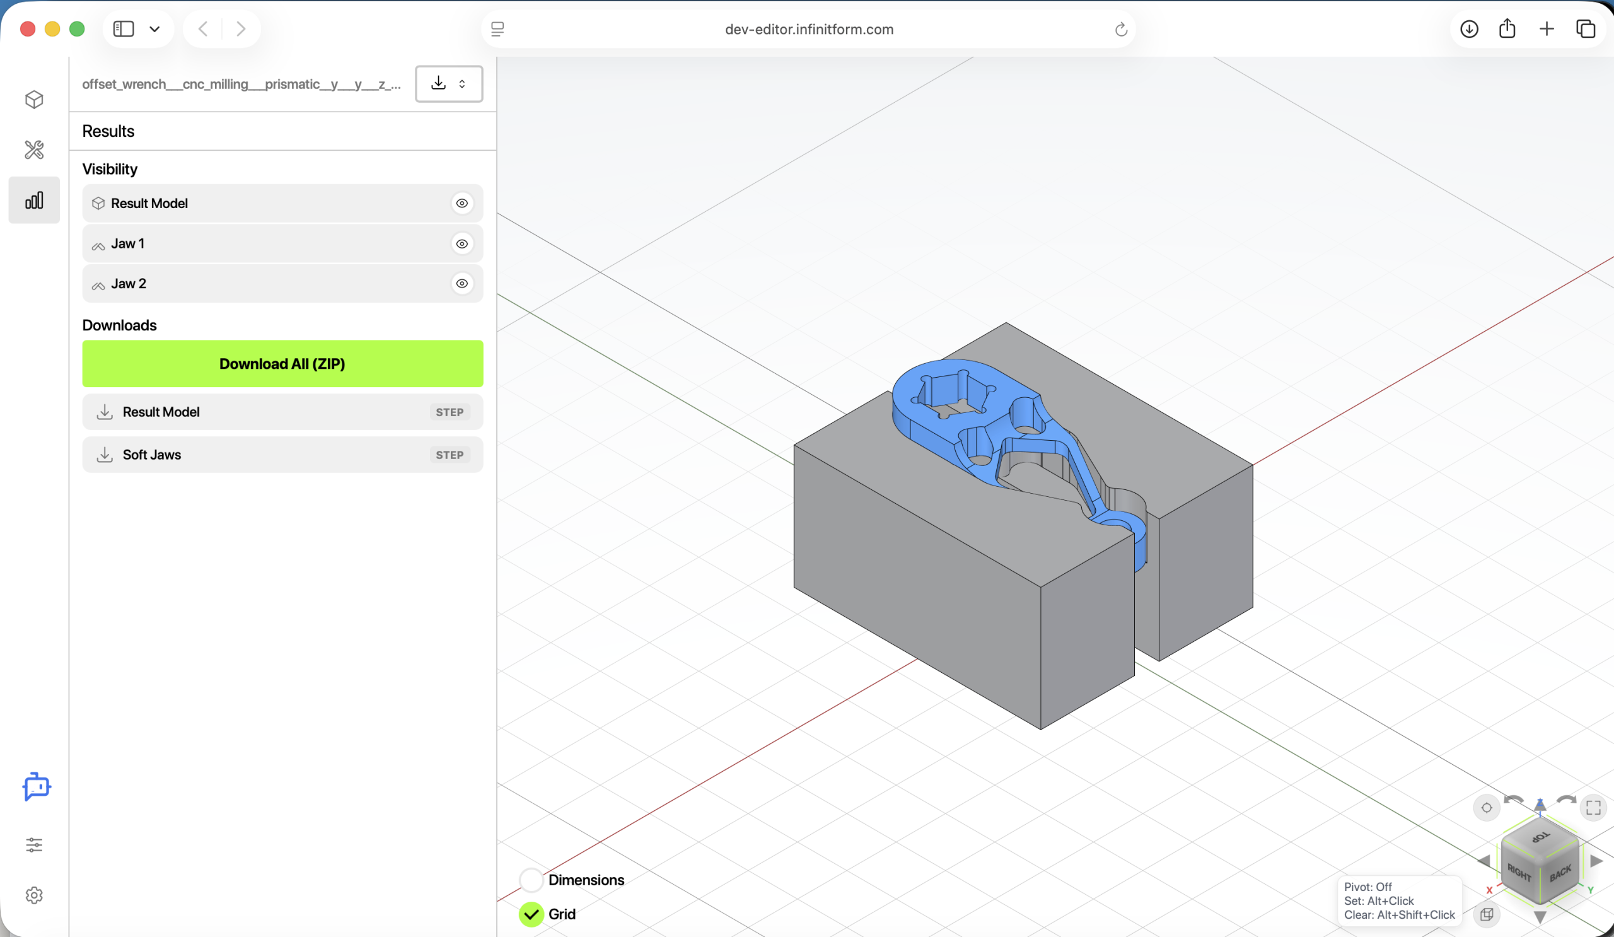Toggle Result Model visibility eye
This screenshot has width=1614, height=937.
point(462,203)
